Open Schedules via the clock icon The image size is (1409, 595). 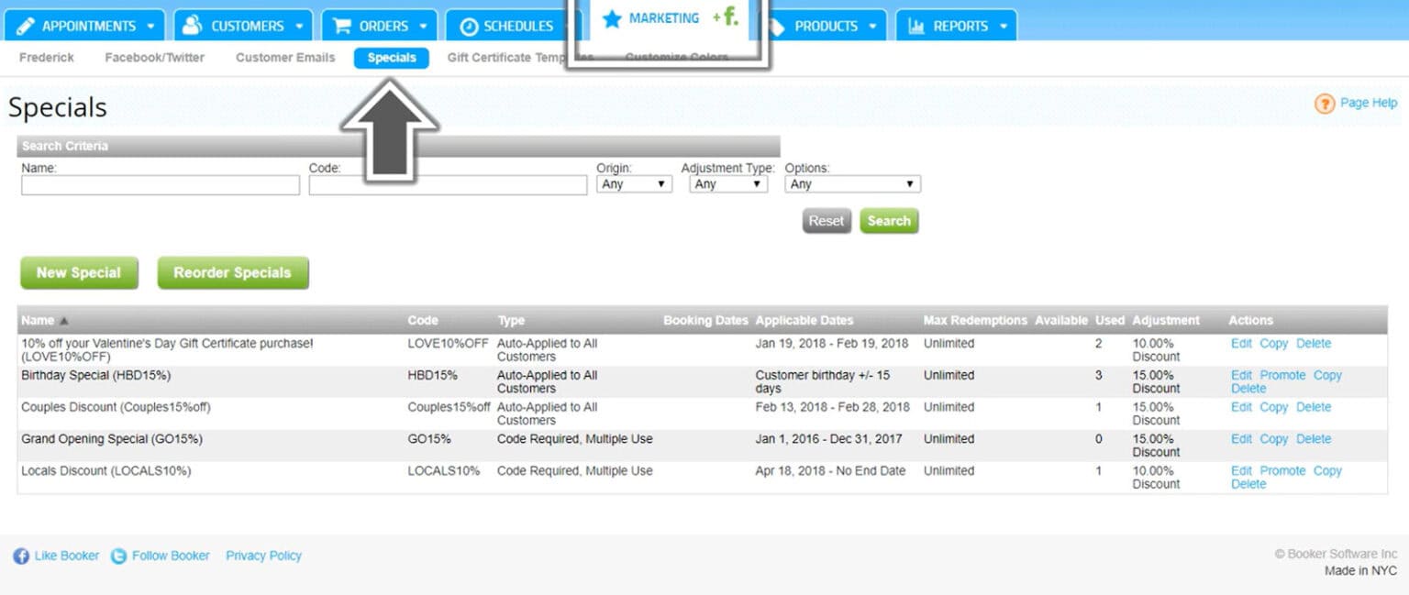point(469,25)
